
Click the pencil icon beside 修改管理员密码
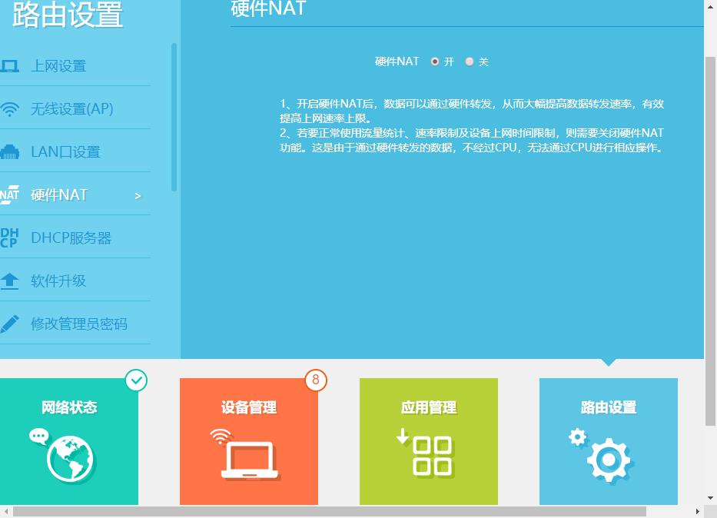[x=10, y=323]
